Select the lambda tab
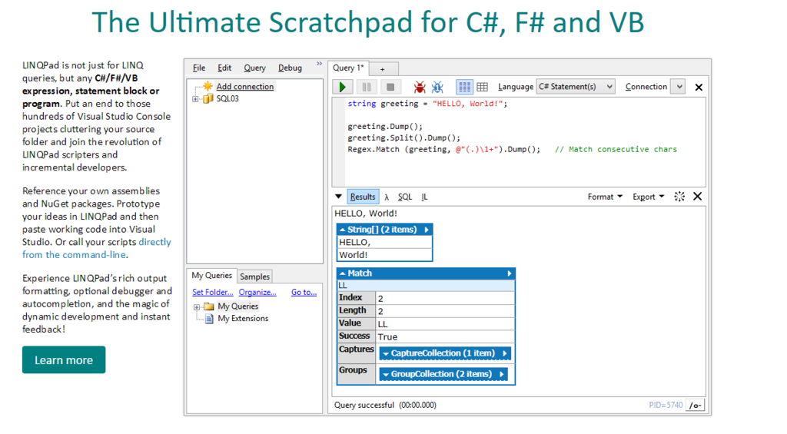Image resolution: width=787 pixels, height=434 pixels. [x=387, y=197]
